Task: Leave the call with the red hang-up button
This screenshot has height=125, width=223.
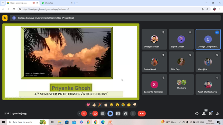Action: (141, 114)
